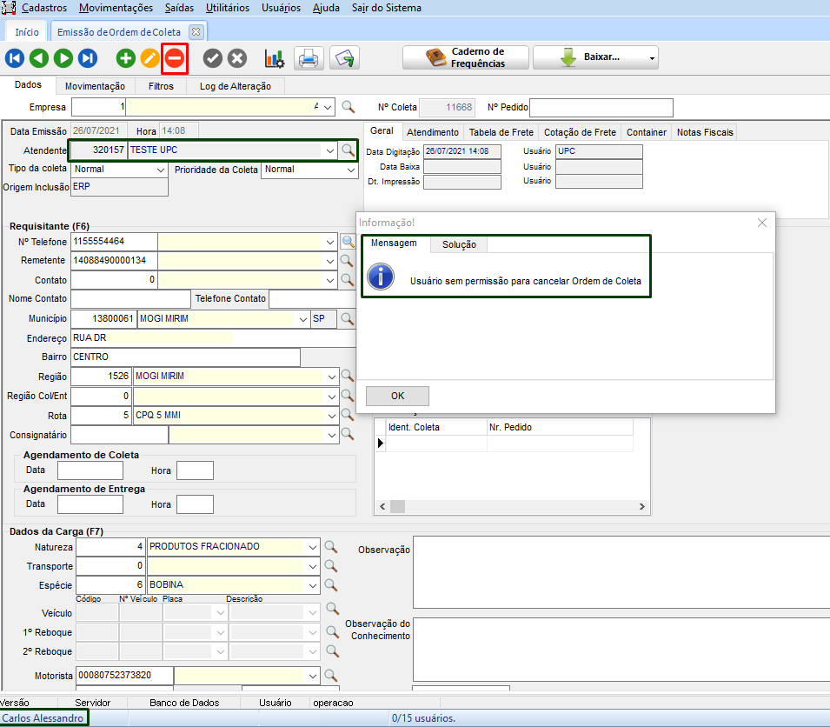Image resolution: width=830 pixels, height=727 pixels.
Task: Open Caderno de Frequências
Action: click(x=466, y=58)
